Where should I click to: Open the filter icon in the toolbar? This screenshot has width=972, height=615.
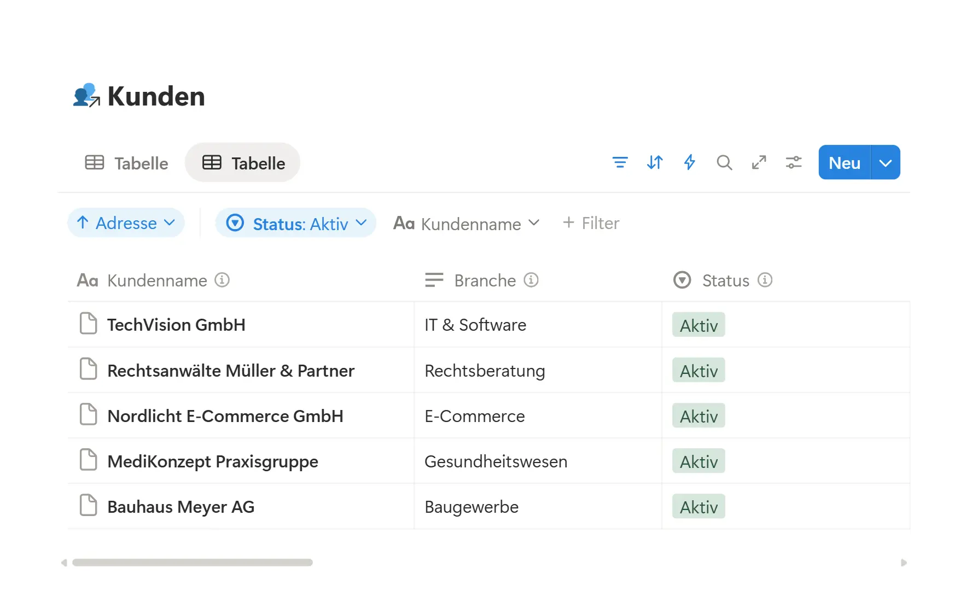point(620,162)
